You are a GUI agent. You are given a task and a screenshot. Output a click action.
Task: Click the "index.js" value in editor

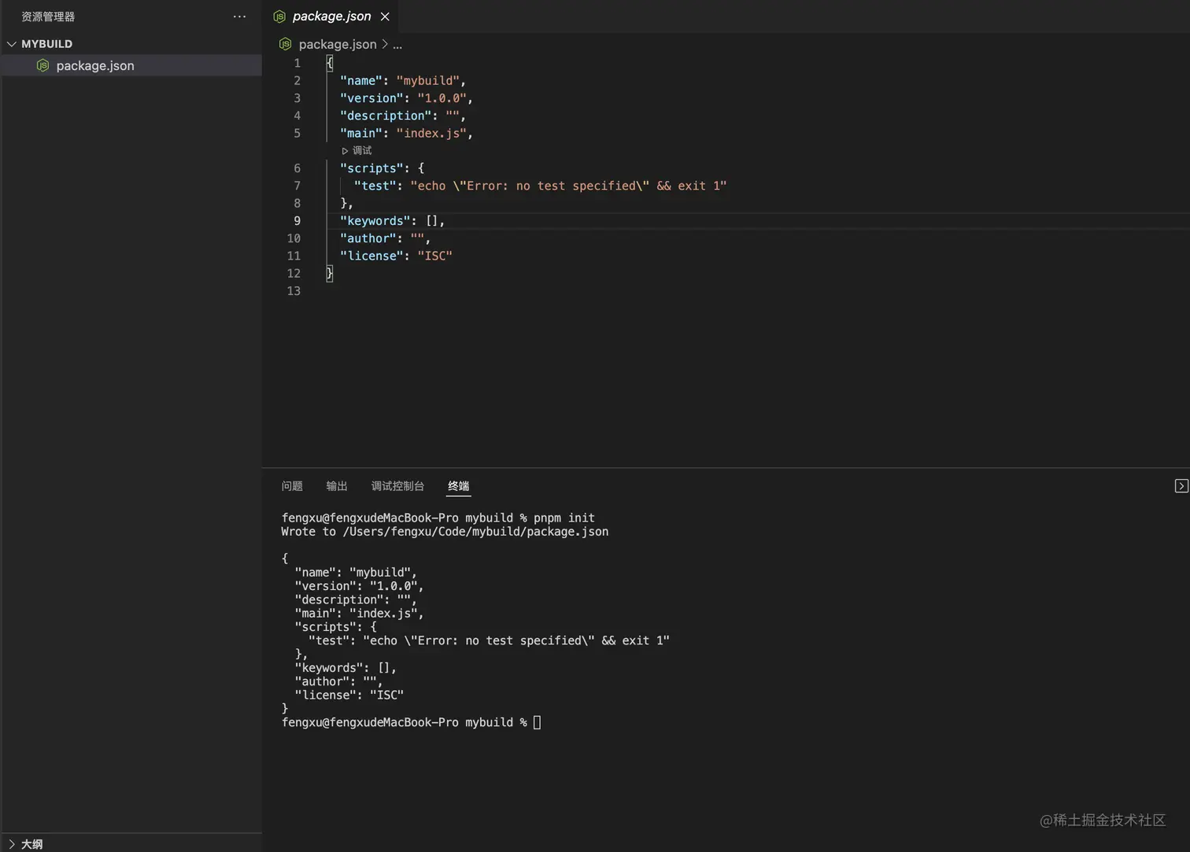(x=431, y=133)
